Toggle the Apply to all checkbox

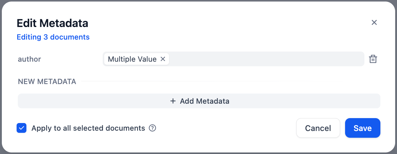coord(22,128)
